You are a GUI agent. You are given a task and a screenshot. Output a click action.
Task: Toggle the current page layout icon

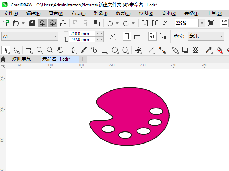coord(163,36)
